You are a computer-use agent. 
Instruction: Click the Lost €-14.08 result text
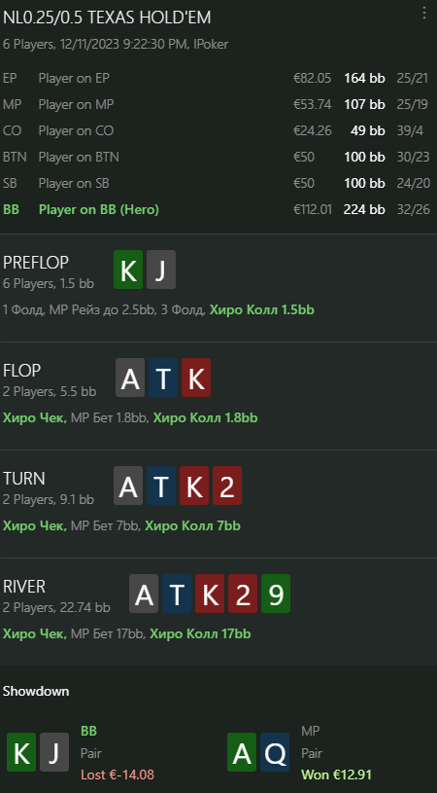(x=118, y=775)
